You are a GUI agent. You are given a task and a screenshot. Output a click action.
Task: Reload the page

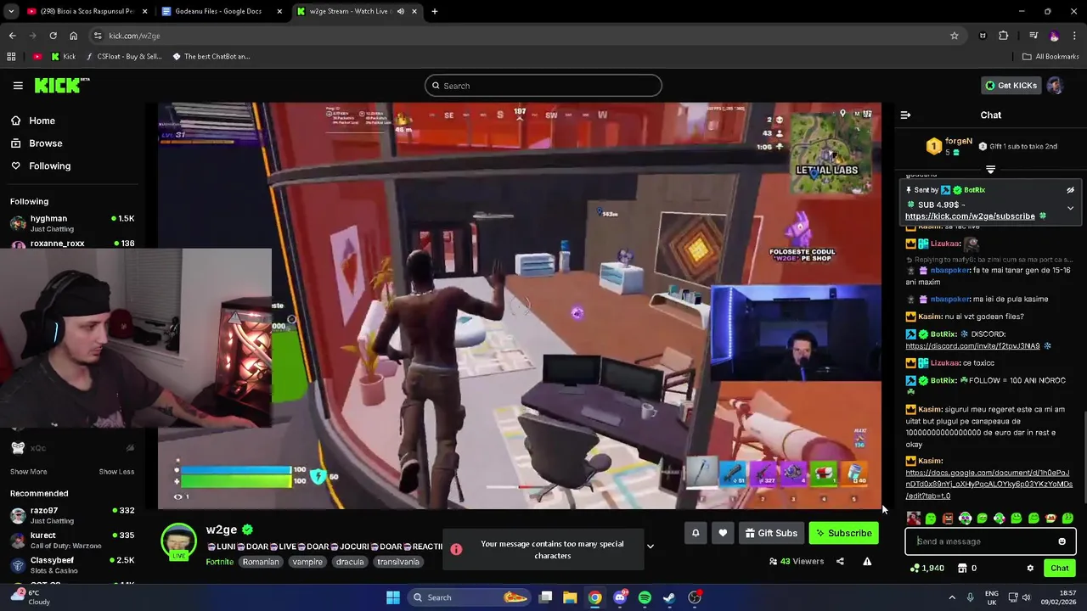[x=53, y=36]
